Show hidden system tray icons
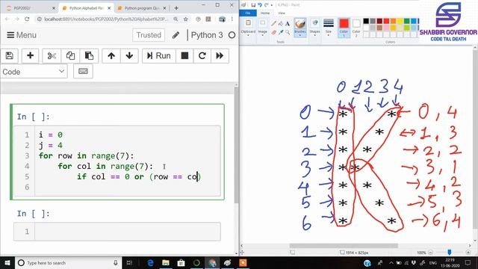This screenshot has width=478, height=269. click(x=391, y=262)
